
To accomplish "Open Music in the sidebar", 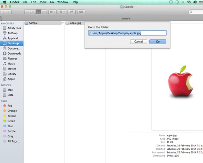I will pos(12,64).
